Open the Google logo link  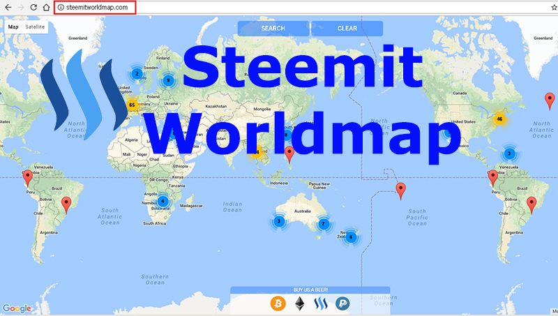(x=17, y=308)
